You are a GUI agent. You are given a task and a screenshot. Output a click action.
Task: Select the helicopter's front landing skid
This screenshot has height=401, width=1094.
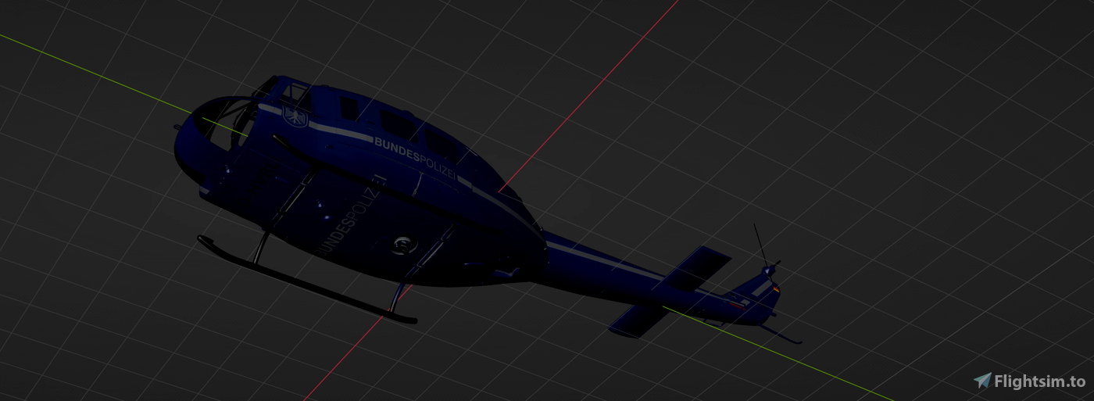(305, 278)
